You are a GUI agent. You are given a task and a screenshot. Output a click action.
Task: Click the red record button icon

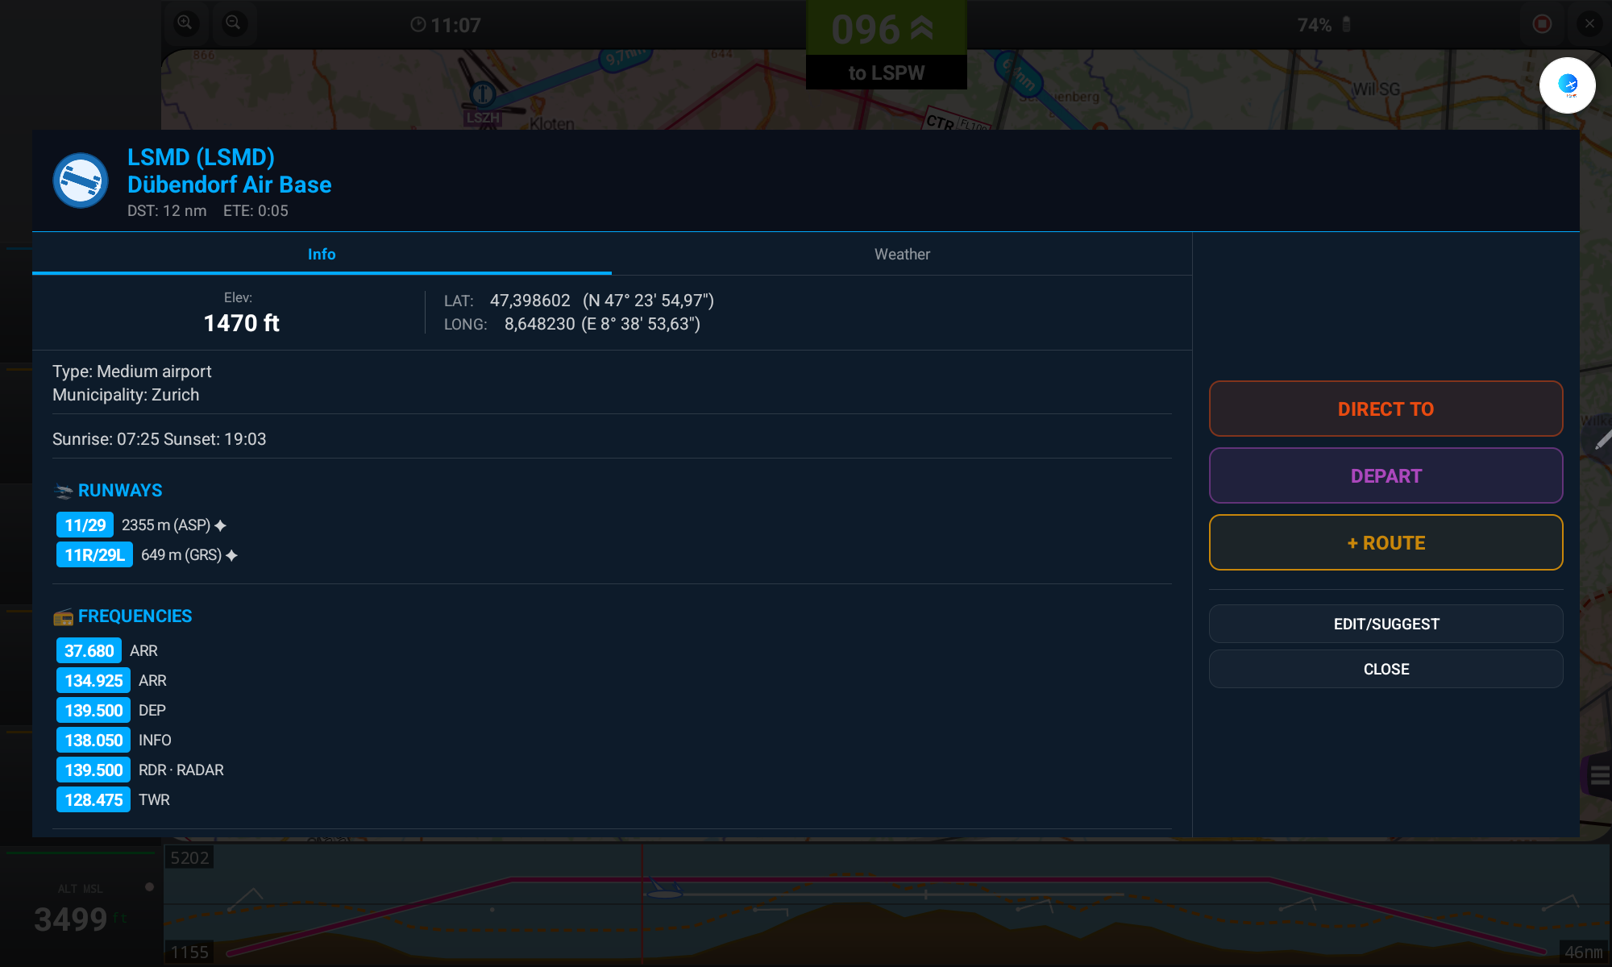[1542, 24]
